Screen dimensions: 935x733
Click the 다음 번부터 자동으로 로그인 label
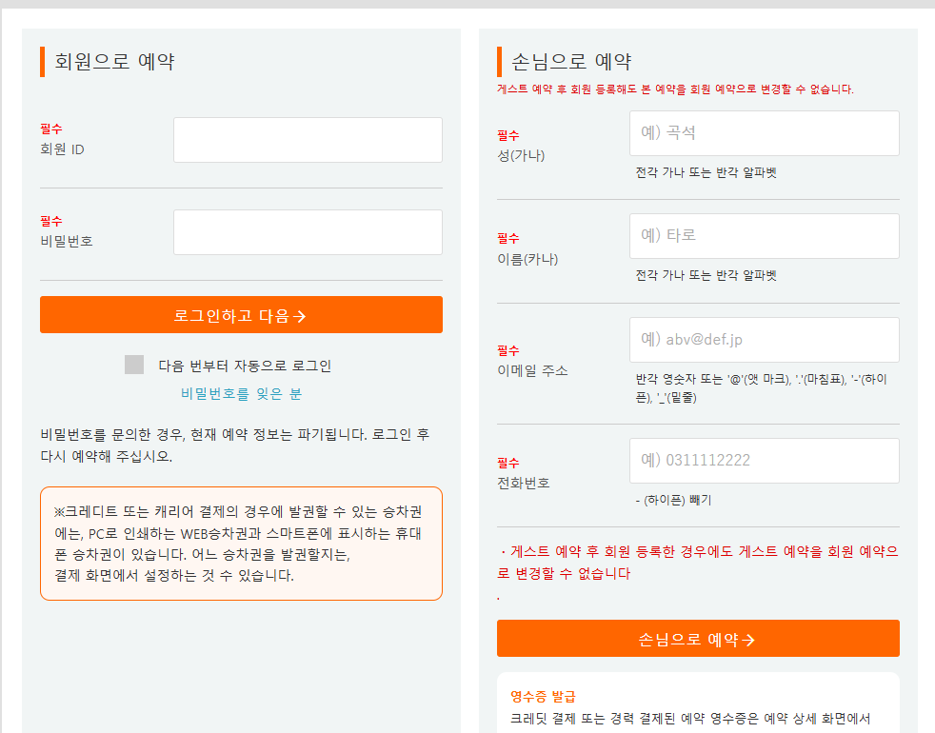click(x=245, y=366)
